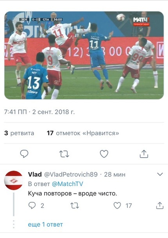Open Vlad's Spartak profile avatar
The height and width of the screenshot is (238, 168).
(13, 180)
